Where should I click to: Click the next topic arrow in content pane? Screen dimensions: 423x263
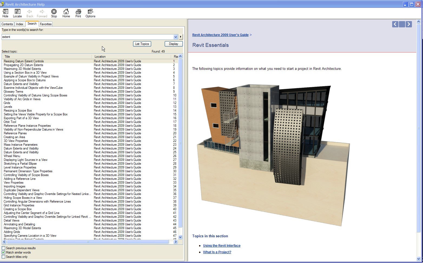tap(409, 24)
